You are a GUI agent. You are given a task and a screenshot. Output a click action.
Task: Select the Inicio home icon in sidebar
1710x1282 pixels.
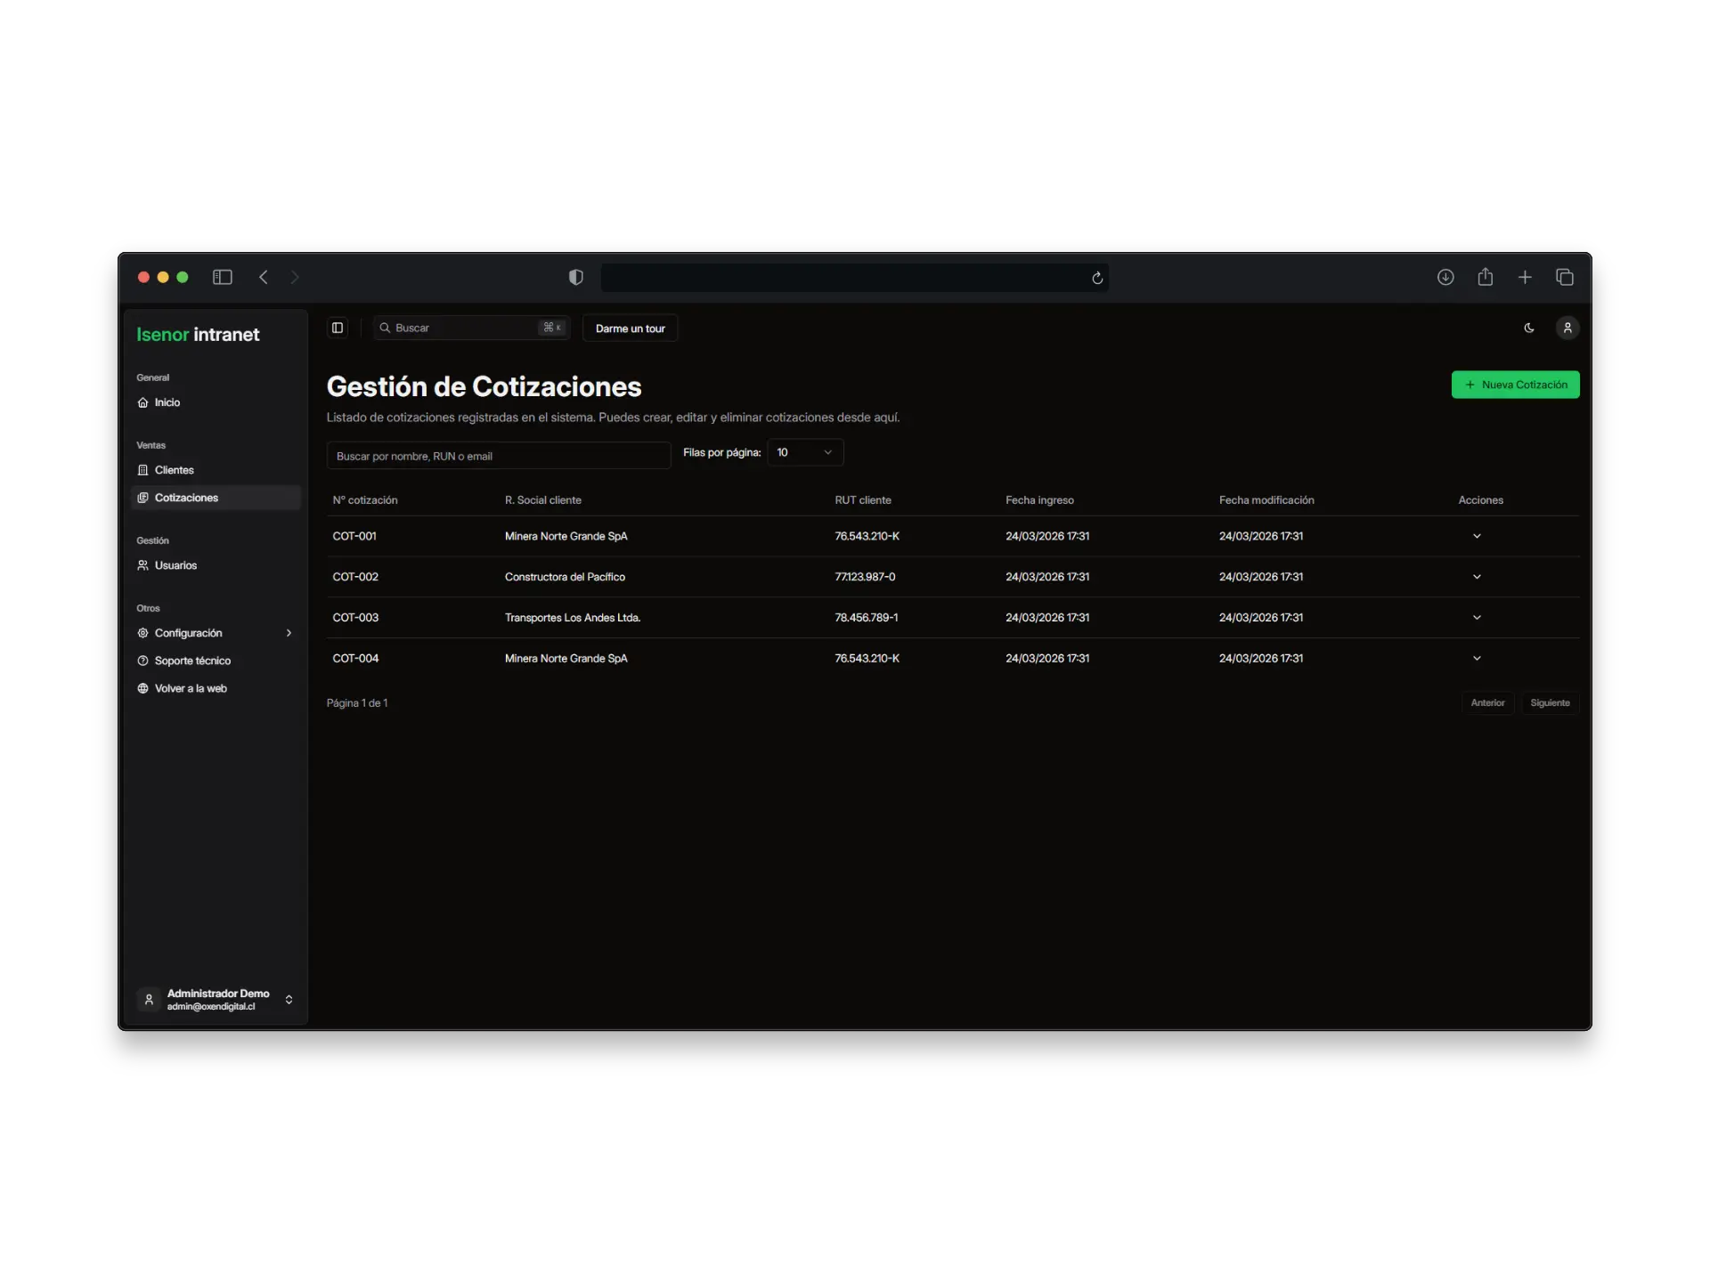pyautogui.click(x=143, y=402)
